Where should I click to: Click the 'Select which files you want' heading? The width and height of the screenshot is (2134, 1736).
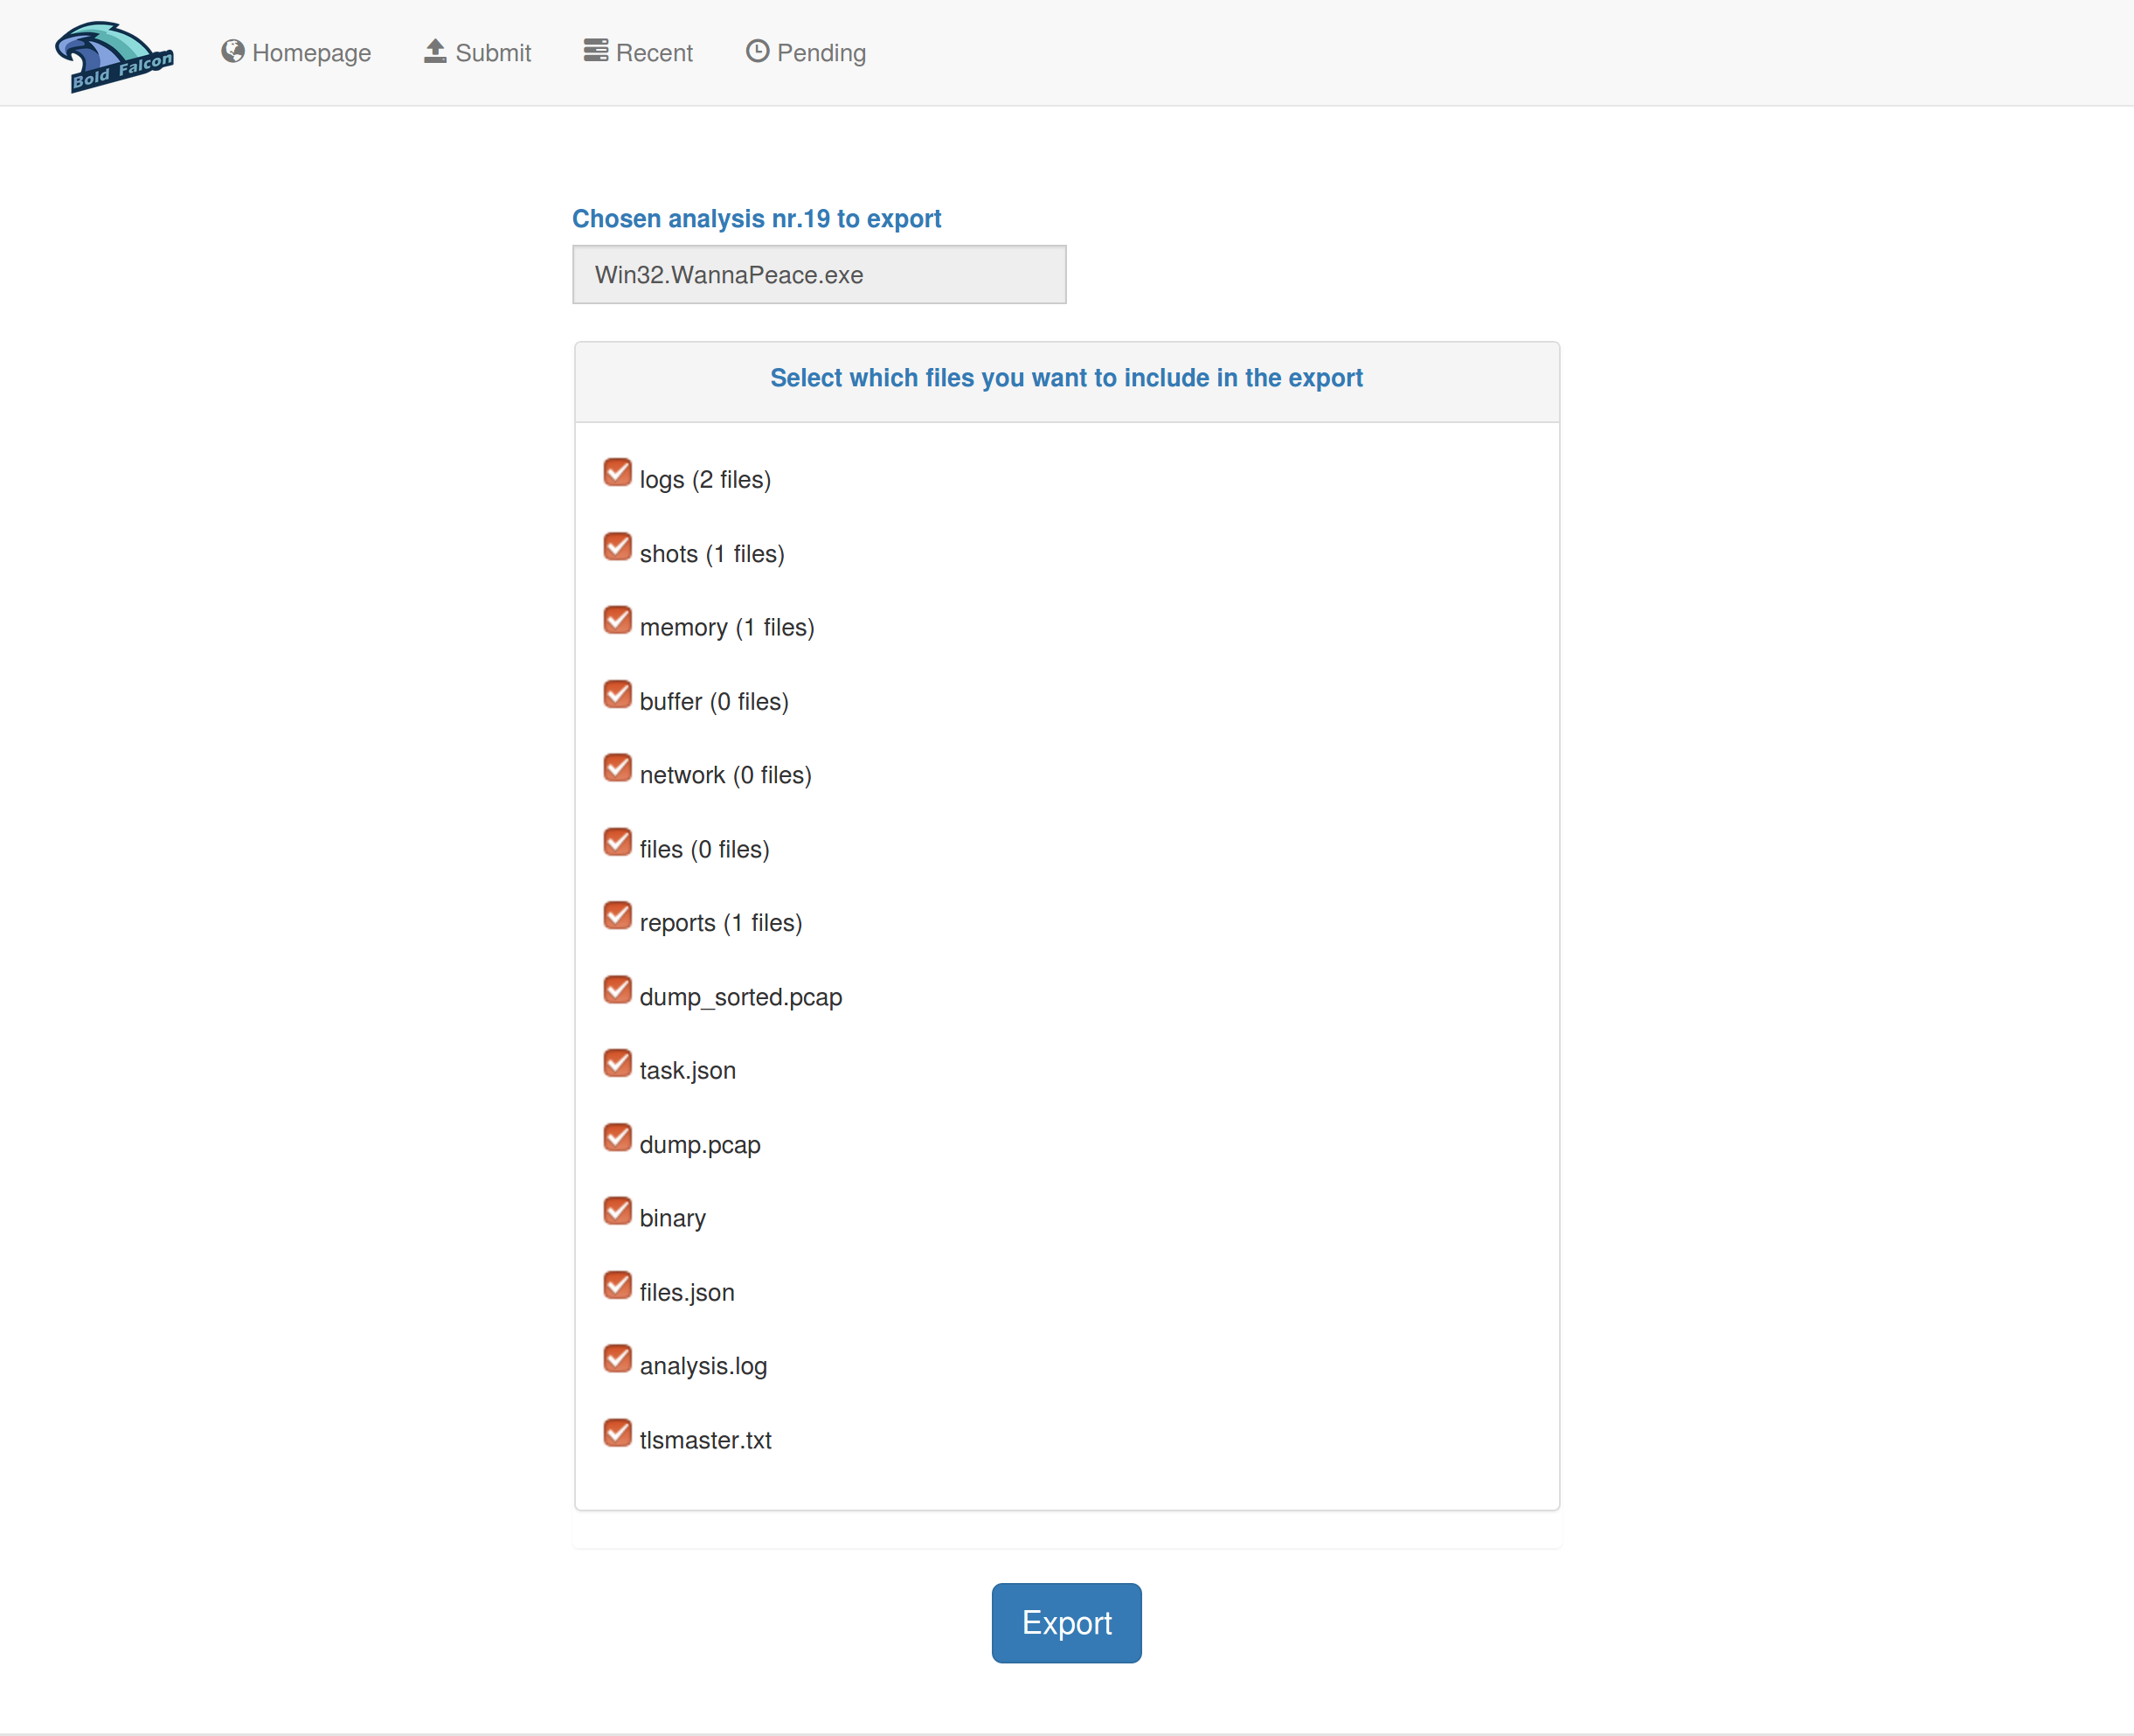1066,378
